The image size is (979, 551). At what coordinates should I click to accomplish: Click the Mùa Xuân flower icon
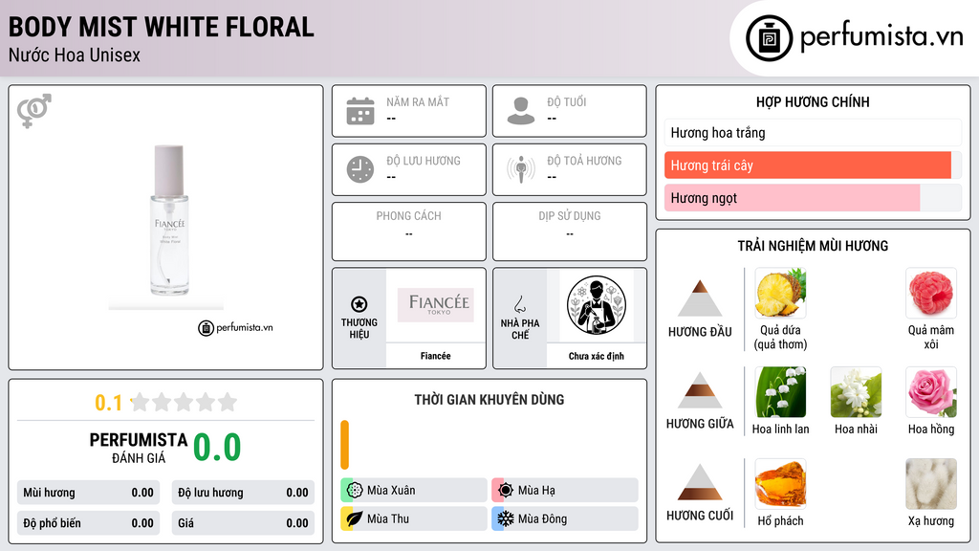[x=355, y=491]
